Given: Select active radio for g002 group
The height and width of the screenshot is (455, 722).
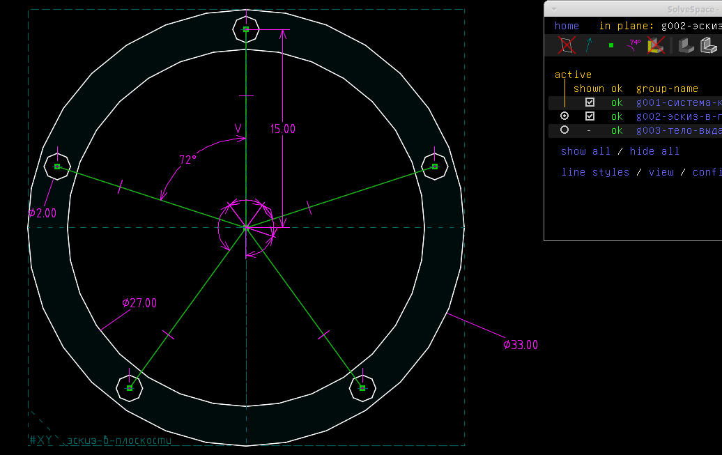Looking at the screenshot, I should (x=564, y=116).
